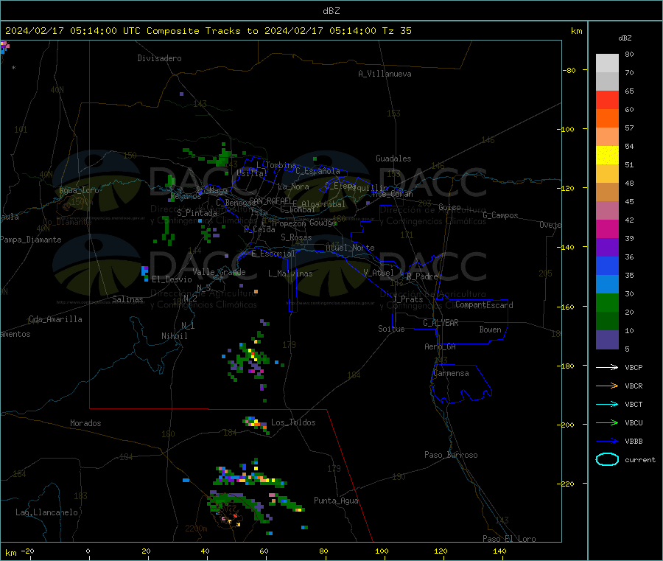Click the CompantEscard map label

click(485, 305)
